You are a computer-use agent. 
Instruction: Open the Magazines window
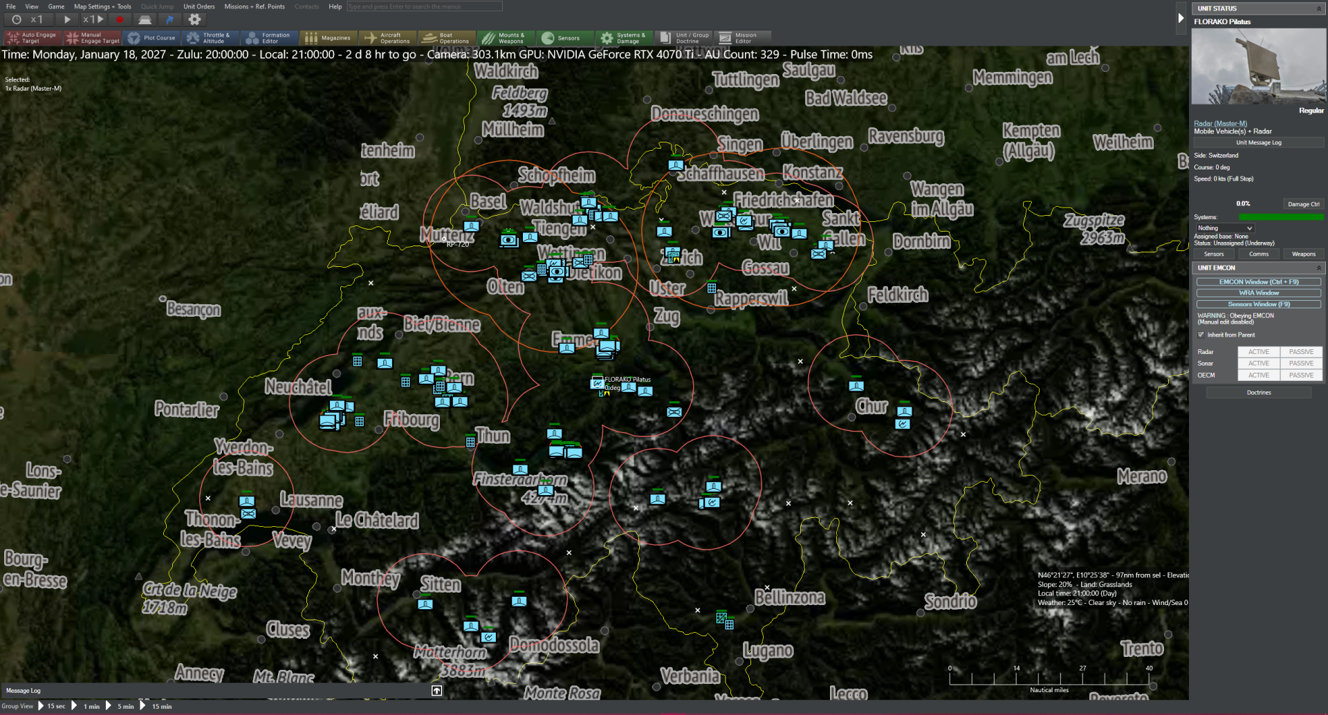point(329,38)
